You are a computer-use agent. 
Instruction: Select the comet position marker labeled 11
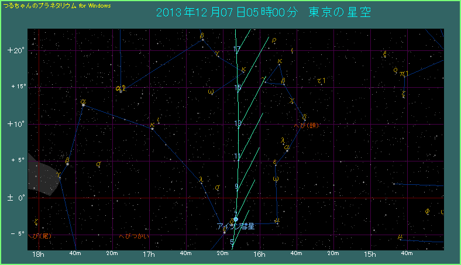pyautogui.click(x=238, y=156)
